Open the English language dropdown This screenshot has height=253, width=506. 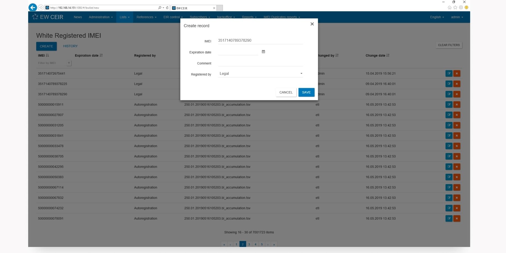pyautogui.click(x=437, y=17)
